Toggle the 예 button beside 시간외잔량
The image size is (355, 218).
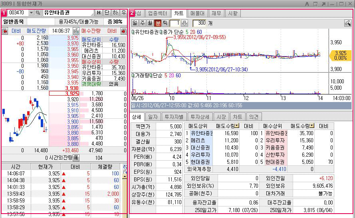(x=76, y=158)
